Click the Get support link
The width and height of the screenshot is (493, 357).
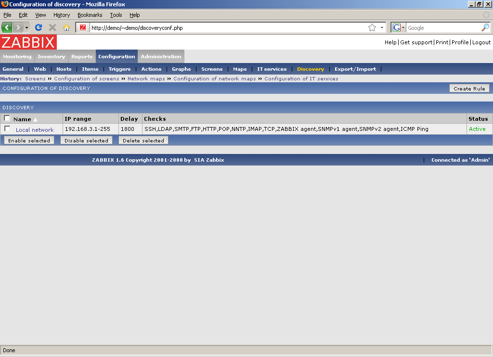coord(416,42)
